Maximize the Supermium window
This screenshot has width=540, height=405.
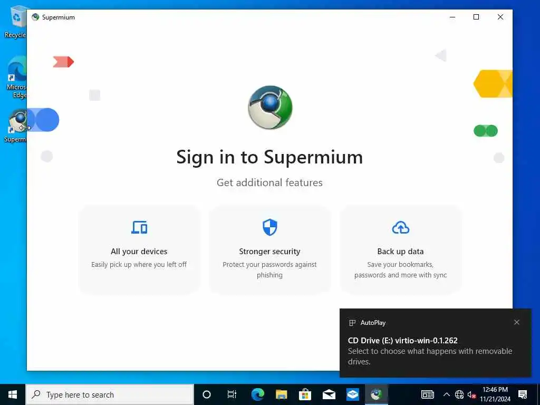point(476,17)
